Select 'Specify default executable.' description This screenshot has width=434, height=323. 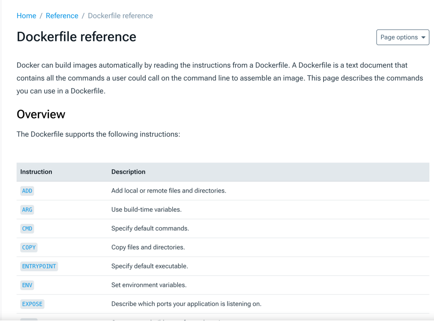[149, 266]
